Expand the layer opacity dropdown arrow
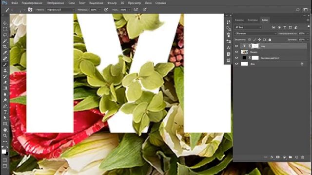The height and width of the screenshot is (175, 312). tap(308, 34)
